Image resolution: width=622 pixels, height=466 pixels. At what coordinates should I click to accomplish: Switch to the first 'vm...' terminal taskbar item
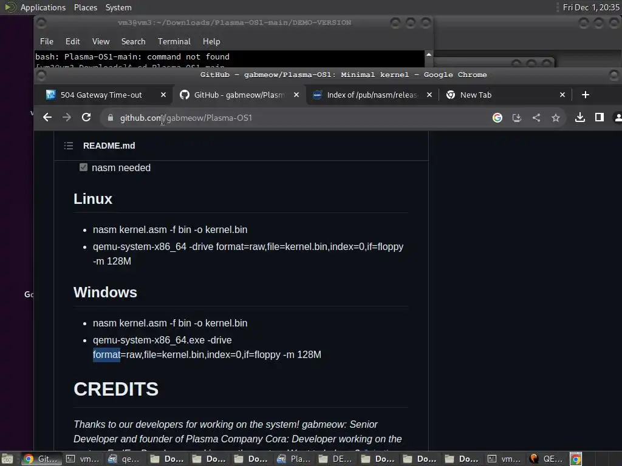(x=83, y=459)
